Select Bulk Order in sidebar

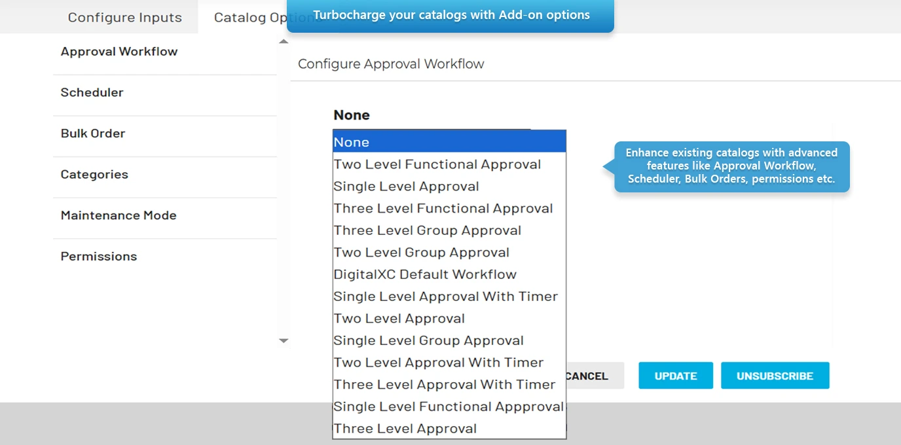tap(93, 133)
